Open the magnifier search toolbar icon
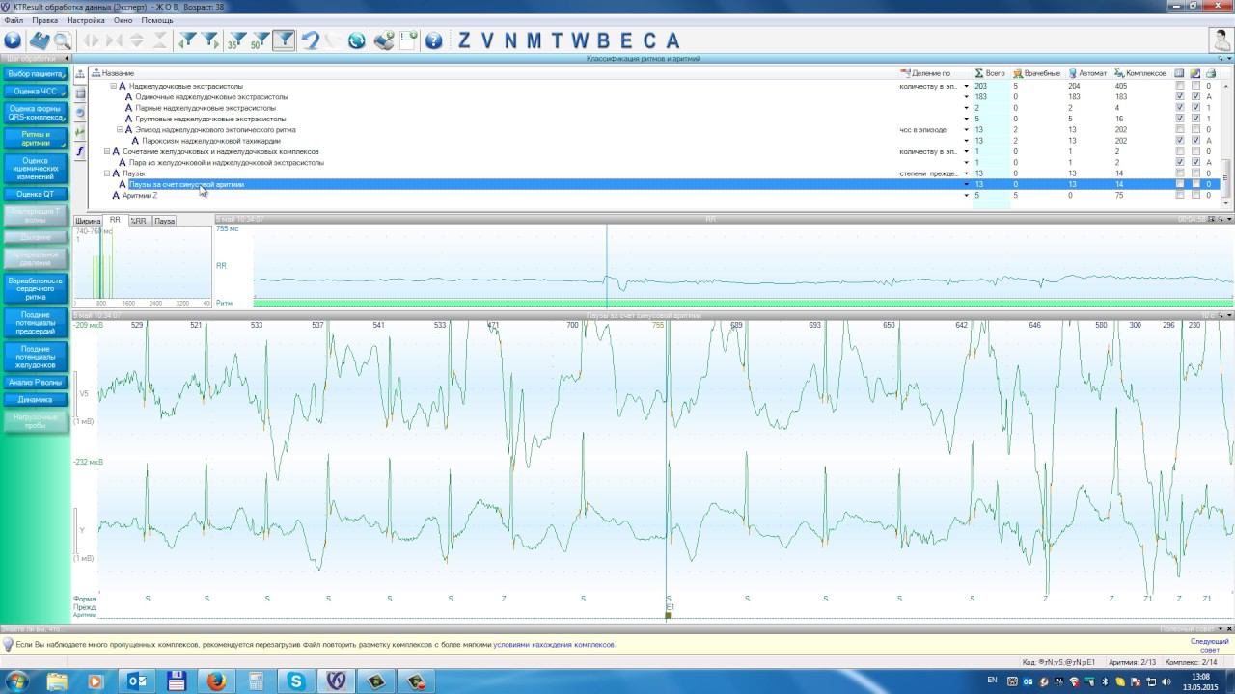 [x=63, y=40]
